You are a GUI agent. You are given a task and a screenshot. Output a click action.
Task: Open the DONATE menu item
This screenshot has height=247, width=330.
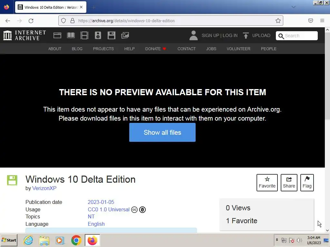coord(156,49)
